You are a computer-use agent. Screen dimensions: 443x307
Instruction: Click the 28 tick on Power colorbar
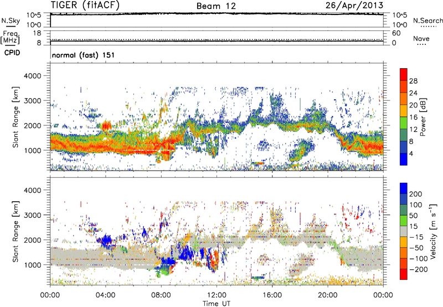[413, 81]
